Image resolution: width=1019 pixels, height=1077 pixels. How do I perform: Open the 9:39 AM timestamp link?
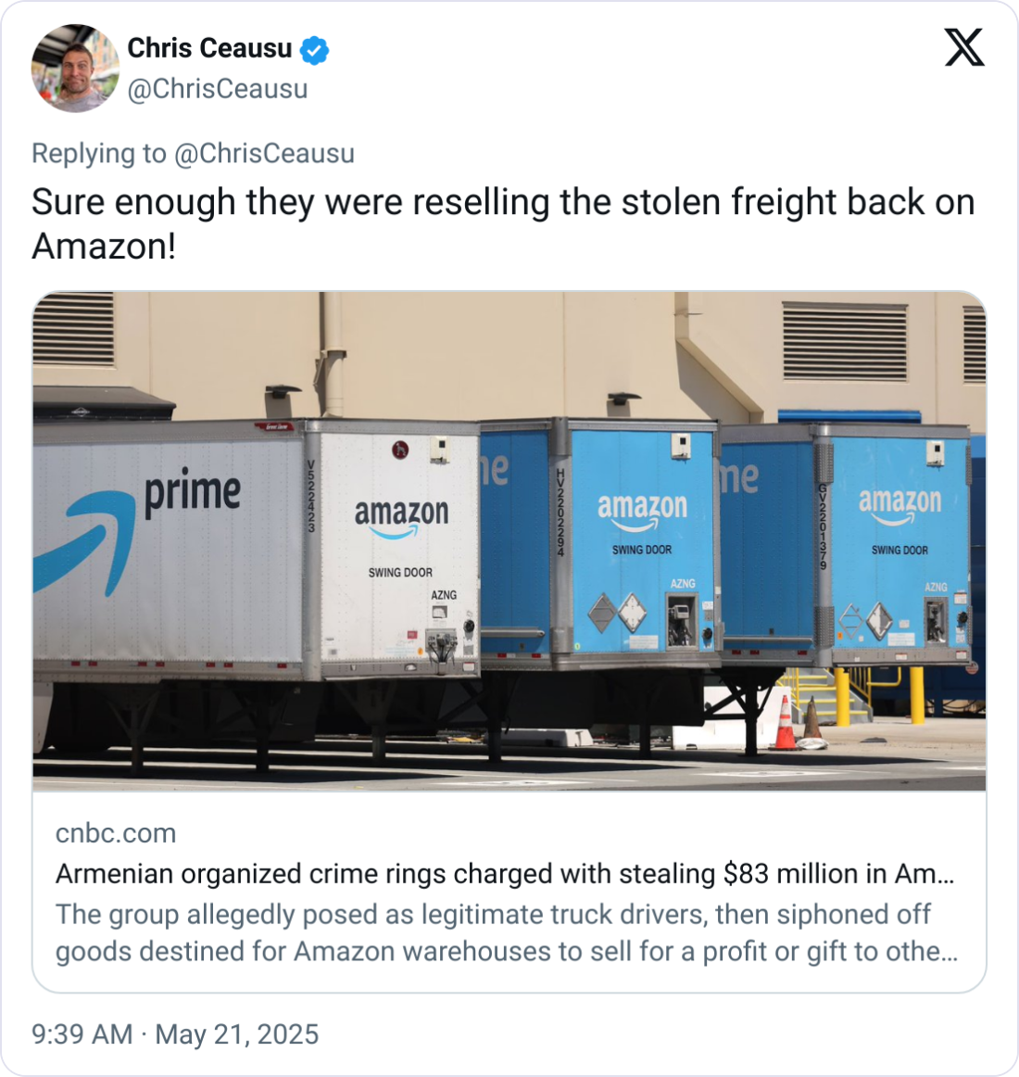click(82, 1034)
